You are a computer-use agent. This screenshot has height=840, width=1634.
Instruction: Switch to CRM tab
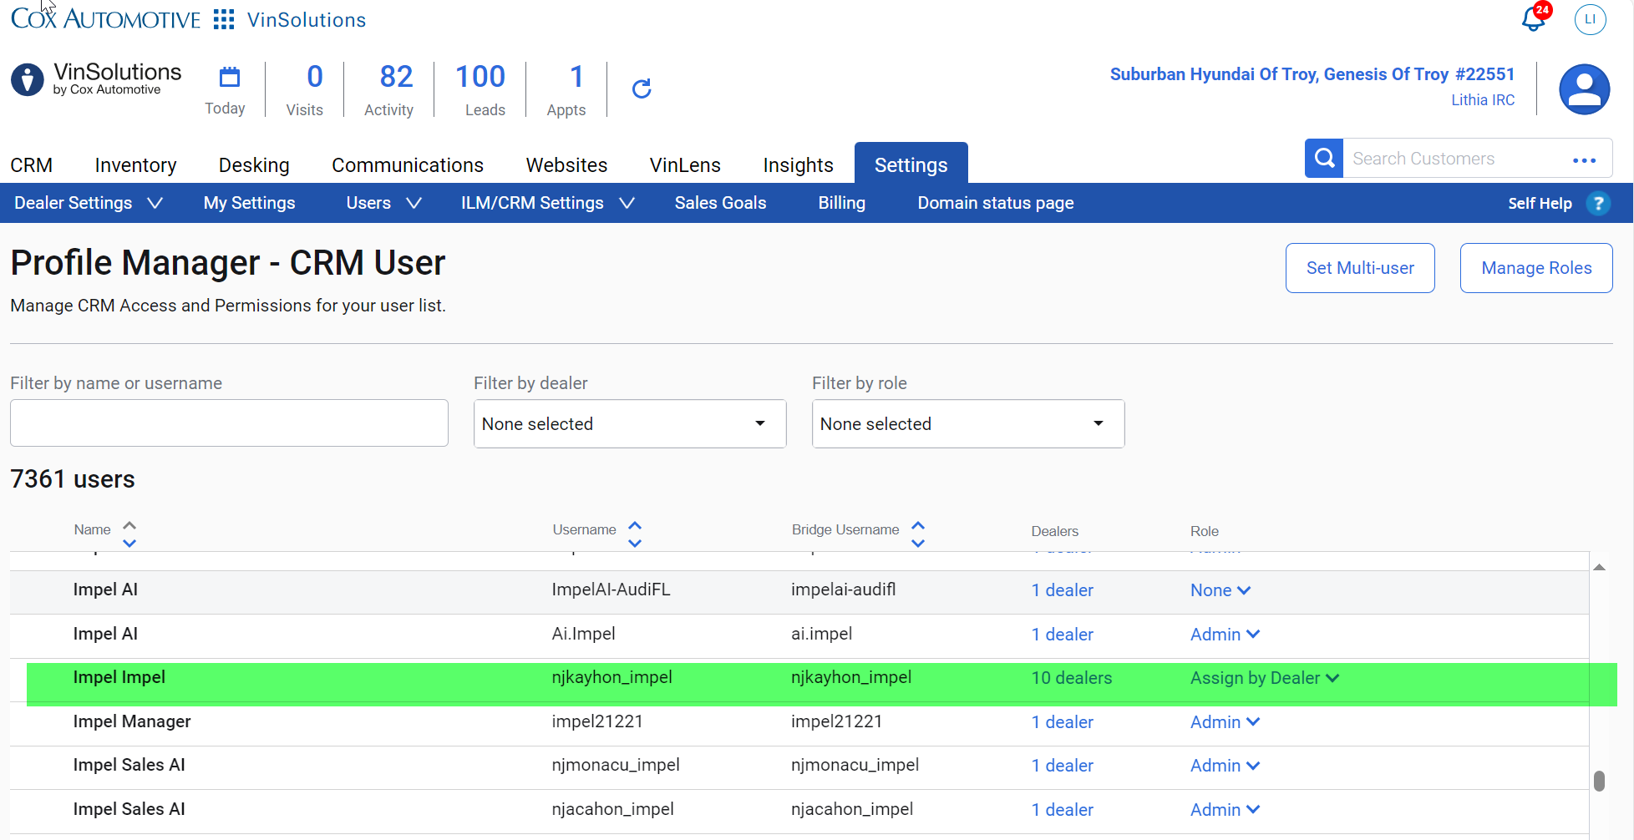[x=32, y=165]
